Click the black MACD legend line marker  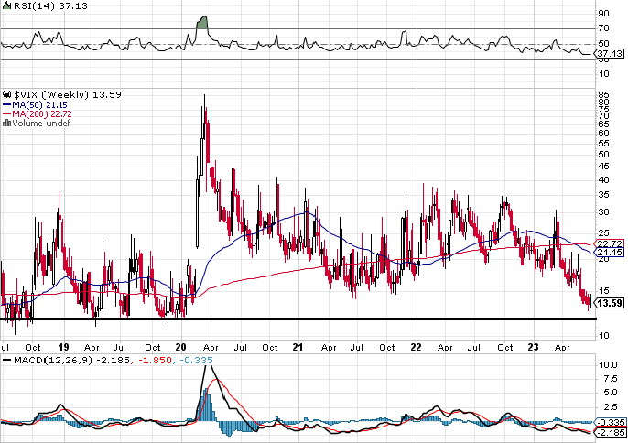pyautogui.click(x=6, y=360)
